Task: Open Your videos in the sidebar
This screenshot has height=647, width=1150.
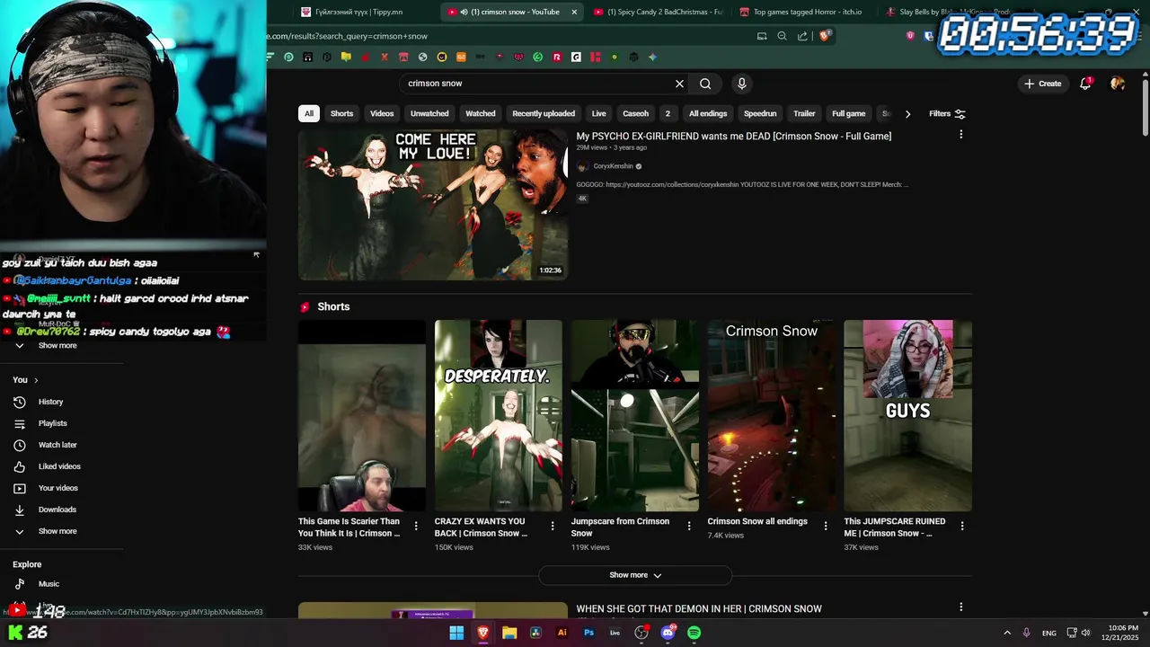Action: 57,488
